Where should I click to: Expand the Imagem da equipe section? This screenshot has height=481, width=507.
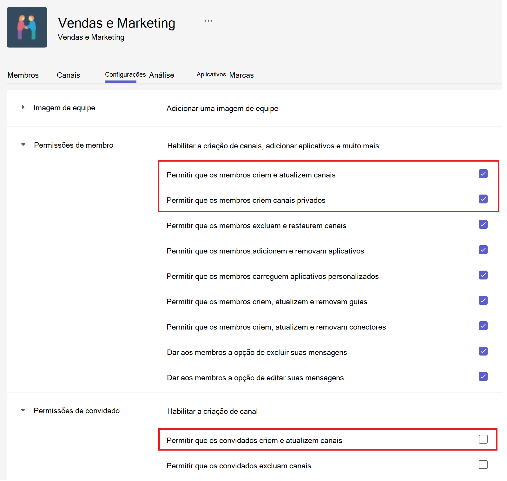23,107
